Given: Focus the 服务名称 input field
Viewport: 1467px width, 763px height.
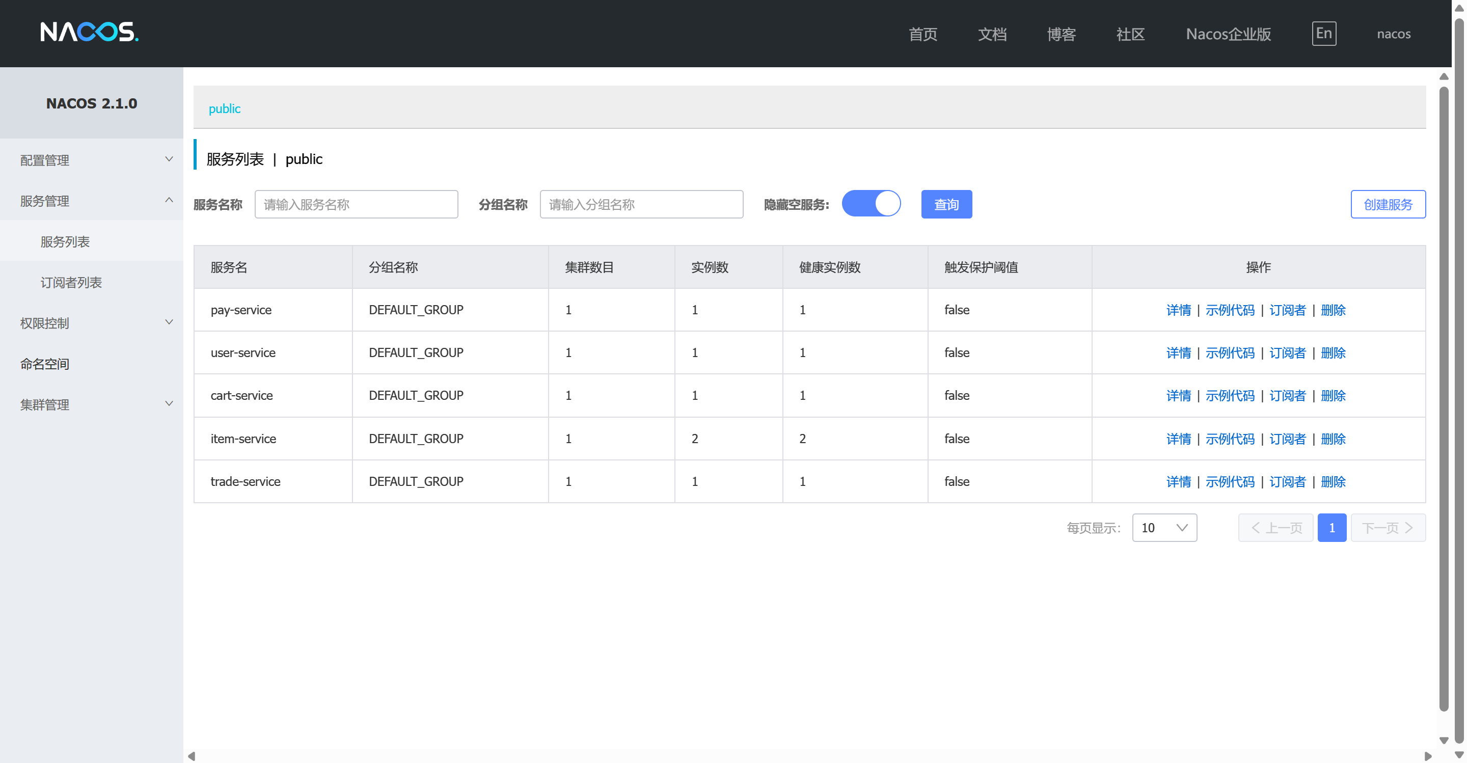Looking at the screenshot, I should (356, 204).
